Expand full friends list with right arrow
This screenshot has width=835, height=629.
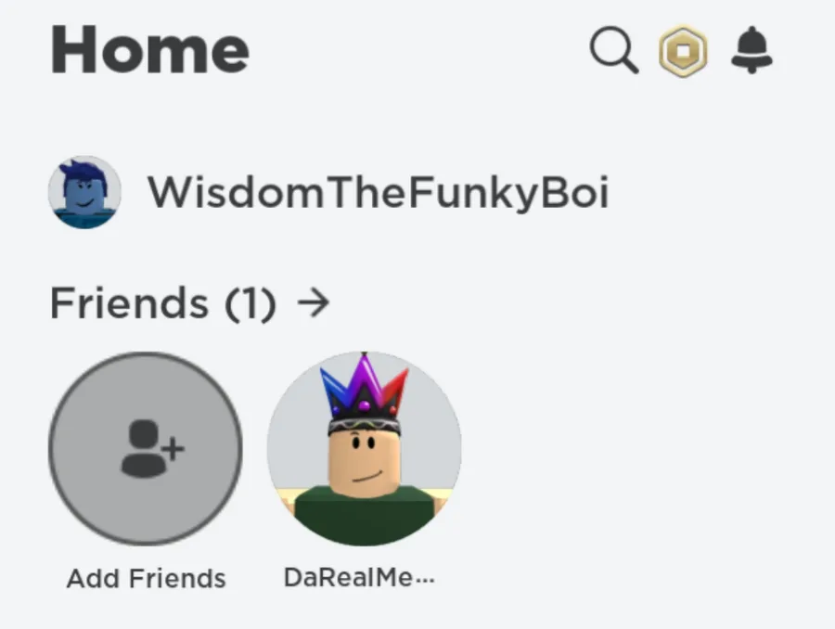coord(314,303)
